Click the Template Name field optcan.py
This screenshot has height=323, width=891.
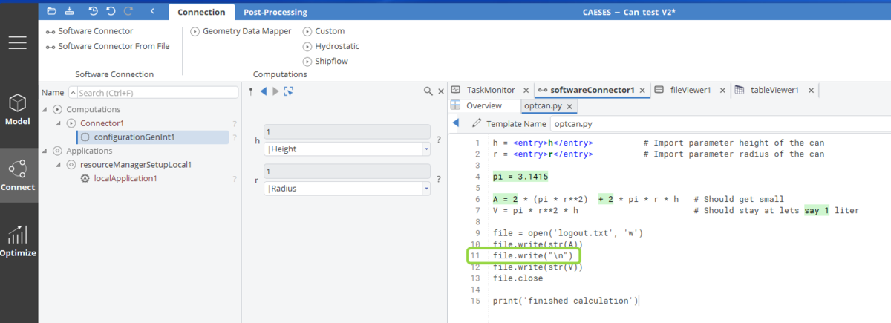719,124
